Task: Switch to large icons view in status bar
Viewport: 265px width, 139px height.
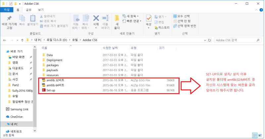Action: (260, 135)
